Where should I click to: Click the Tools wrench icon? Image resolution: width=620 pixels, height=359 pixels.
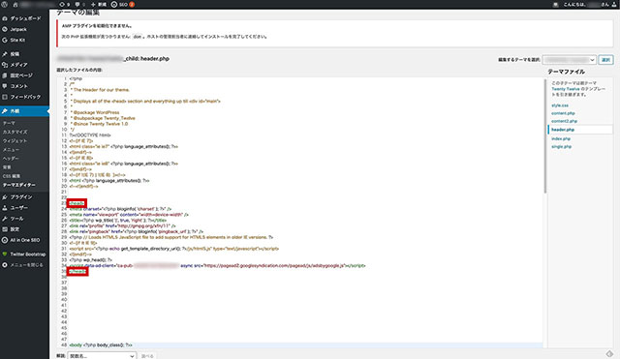(5, 219)
